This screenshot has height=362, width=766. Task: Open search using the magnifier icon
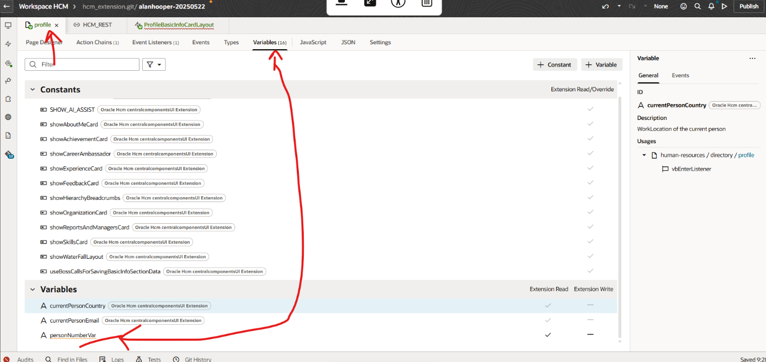click(697, 6)
